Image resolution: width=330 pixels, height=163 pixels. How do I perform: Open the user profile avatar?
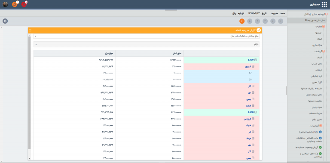click(x=5, y=4)
